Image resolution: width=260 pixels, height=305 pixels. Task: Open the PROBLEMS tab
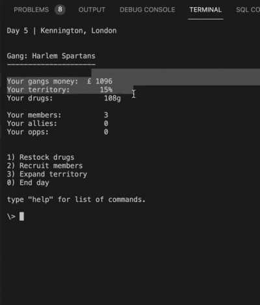pyautogui.click(x=31, y=10)
